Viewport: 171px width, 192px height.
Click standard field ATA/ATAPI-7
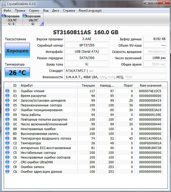116,71
